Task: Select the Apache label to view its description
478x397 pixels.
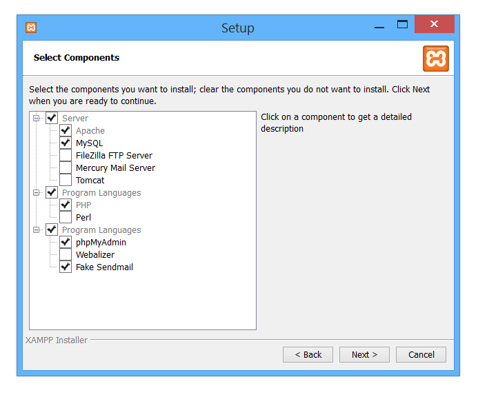Action: click(x=90, y=131)
